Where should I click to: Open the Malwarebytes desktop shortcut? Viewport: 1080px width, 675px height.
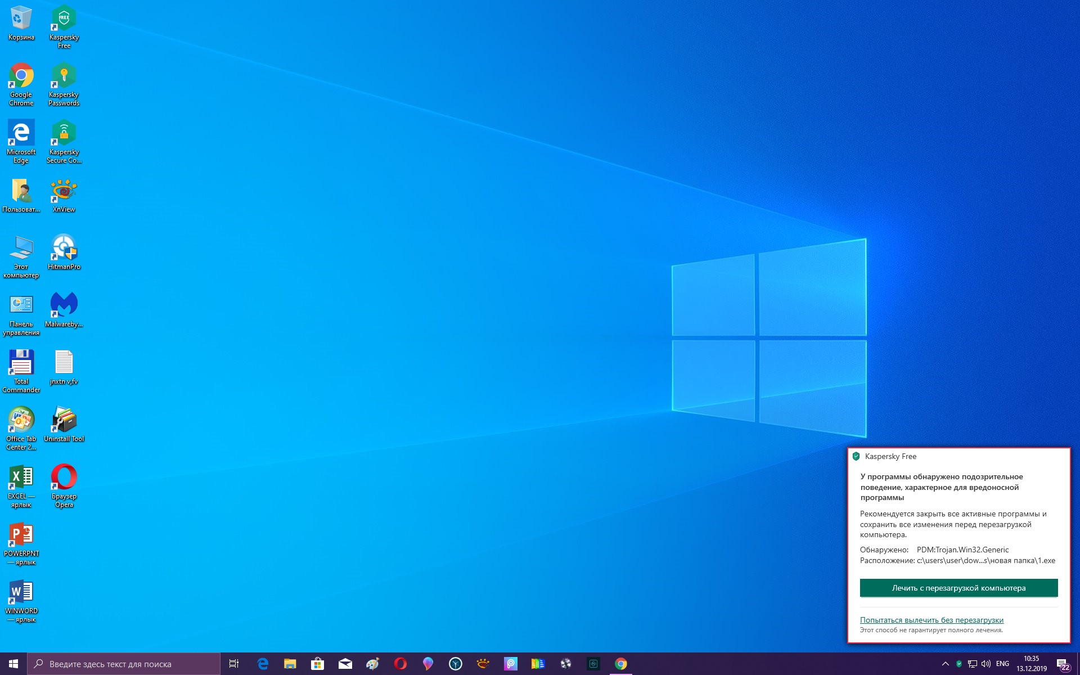(64, 309)
